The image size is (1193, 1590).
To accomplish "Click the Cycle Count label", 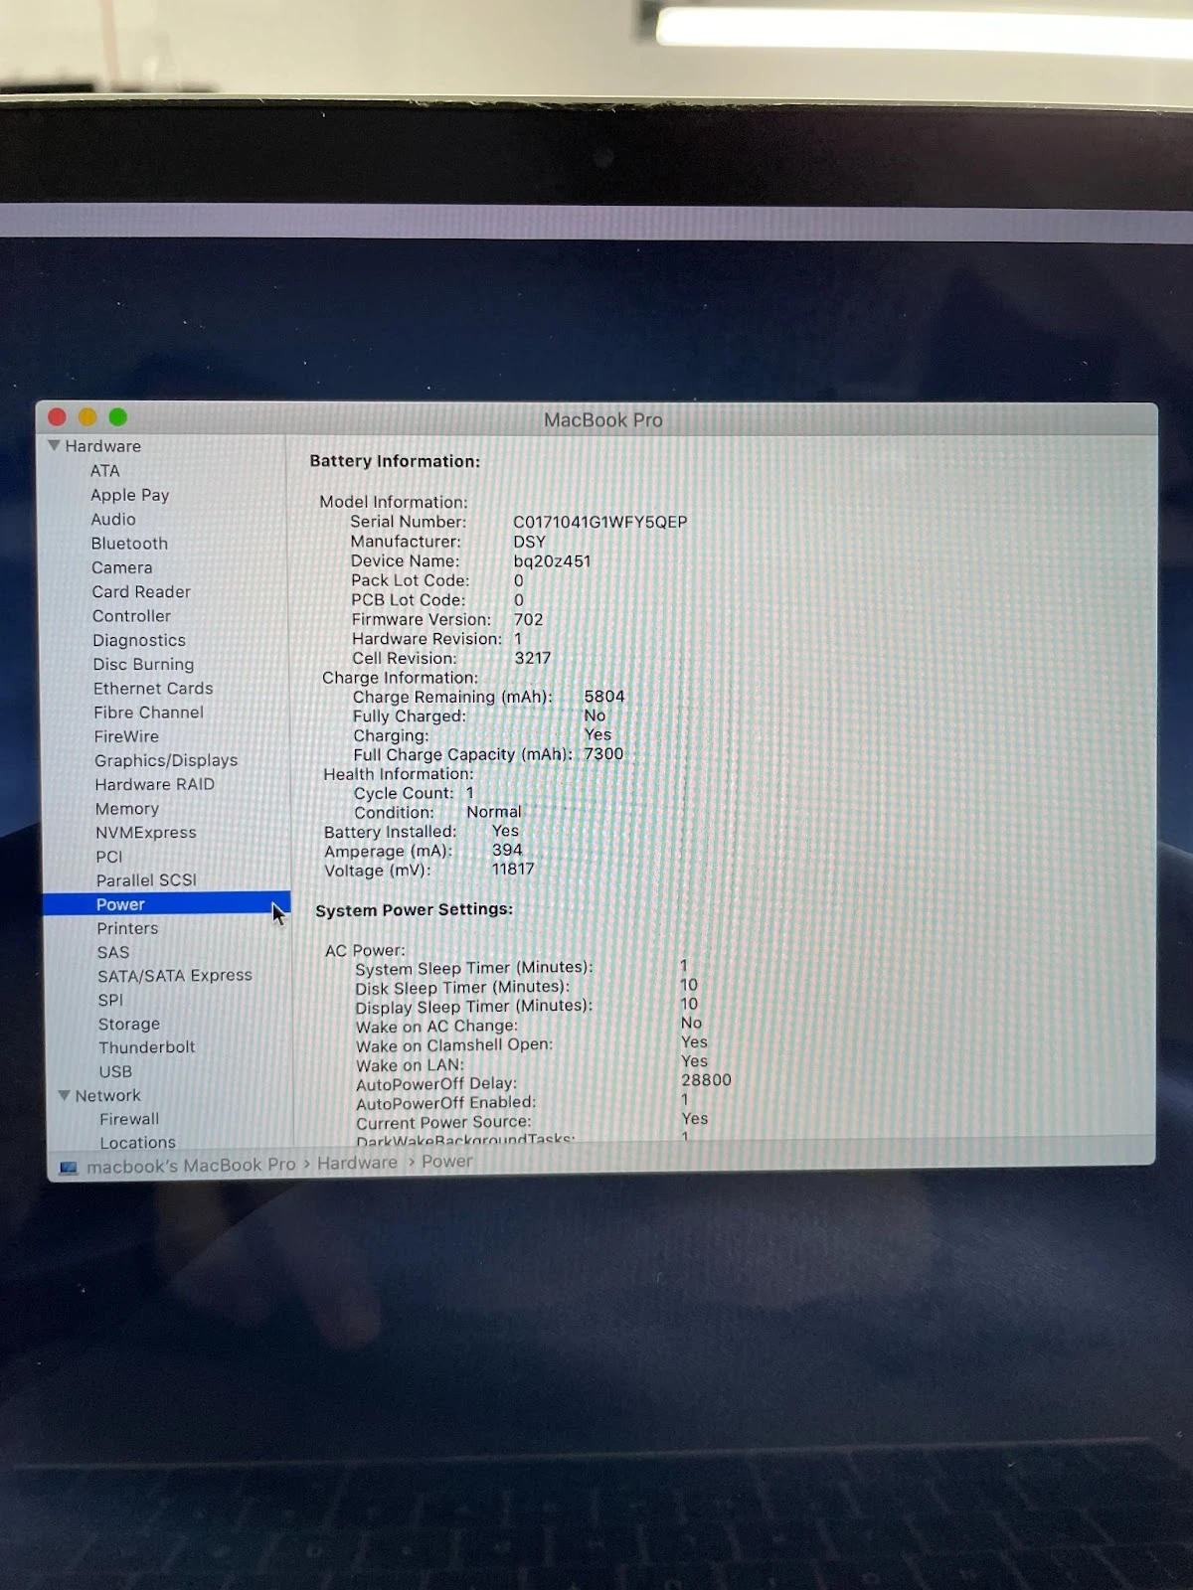I will click(x=403, y=793).
